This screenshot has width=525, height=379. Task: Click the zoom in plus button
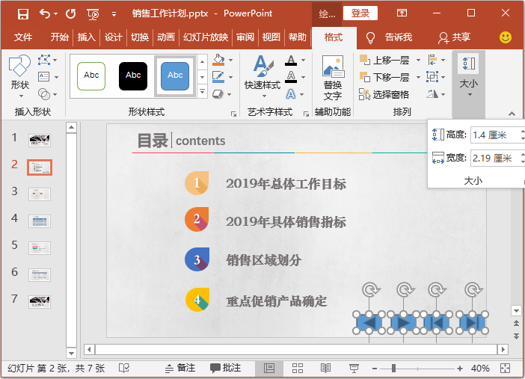460,369
